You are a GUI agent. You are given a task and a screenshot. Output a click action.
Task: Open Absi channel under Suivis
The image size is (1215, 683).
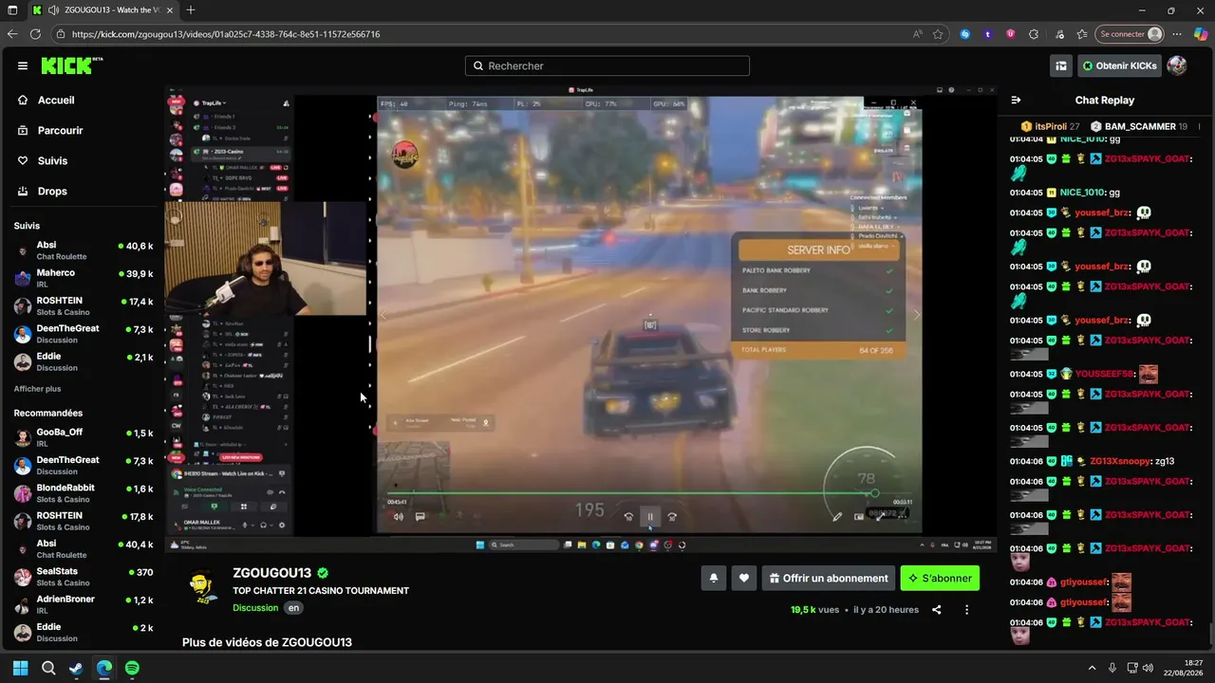pyautogui.click(x=83, y=250)
